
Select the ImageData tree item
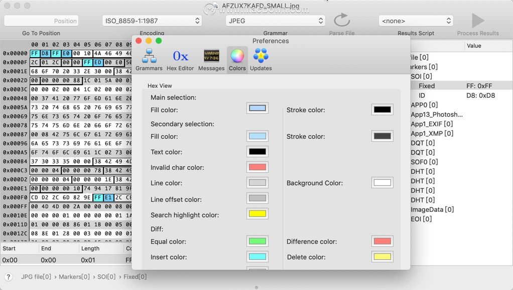(x=432, y=209)
